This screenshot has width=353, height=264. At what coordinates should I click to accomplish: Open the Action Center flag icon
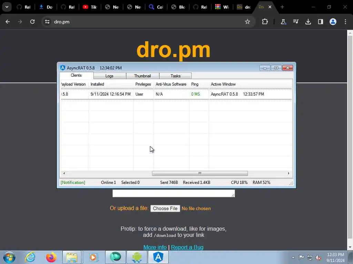tap(301, 257)
